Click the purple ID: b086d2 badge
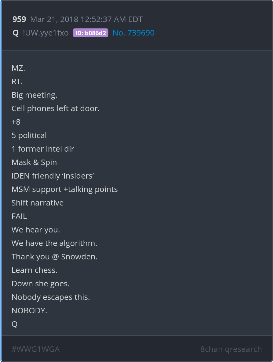The image size is (273, 362). 90,33
